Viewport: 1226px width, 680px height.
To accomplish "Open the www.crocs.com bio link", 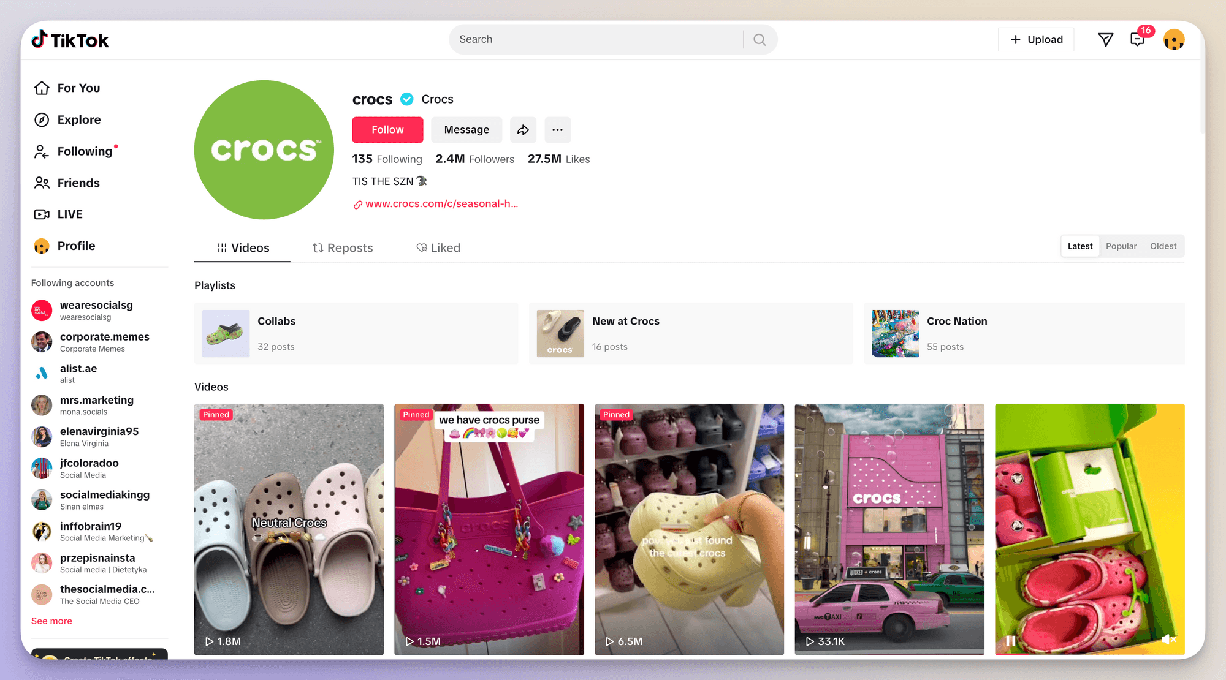I will (435, 204).
